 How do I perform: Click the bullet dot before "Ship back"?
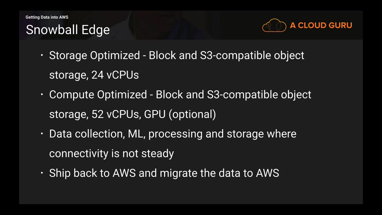pos(42,173)
